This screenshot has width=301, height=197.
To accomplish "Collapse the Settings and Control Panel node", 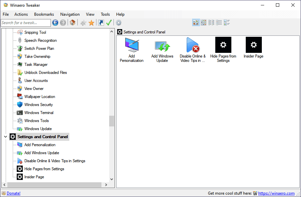I will pos(5,137).
